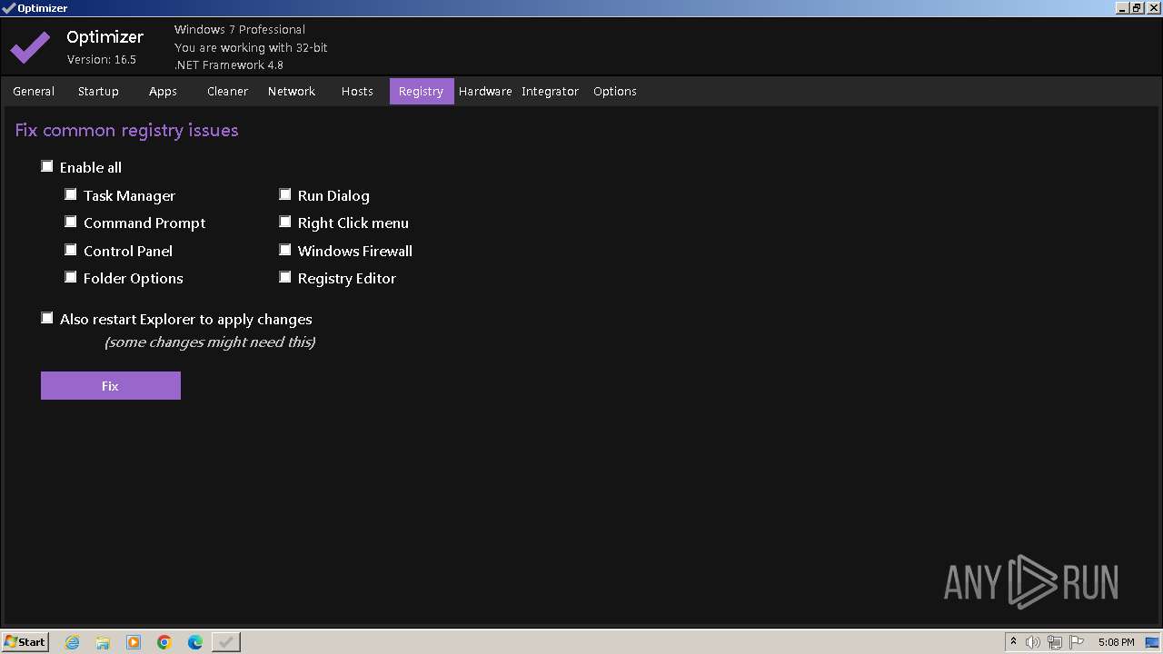The image size is (1163, 654).
Task: Tick the Enable all checkbox
Action: 47,166
